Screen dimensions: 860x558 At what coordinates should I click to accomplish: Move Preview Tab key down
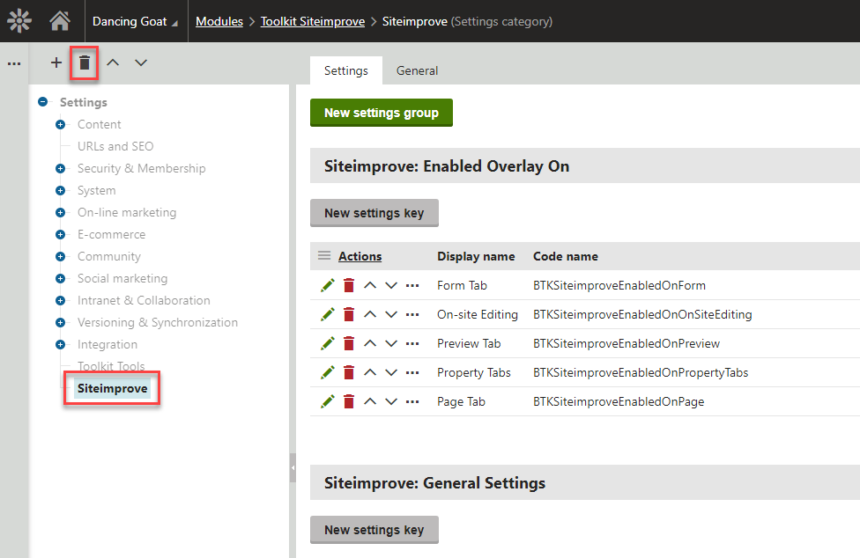point(391,343)
